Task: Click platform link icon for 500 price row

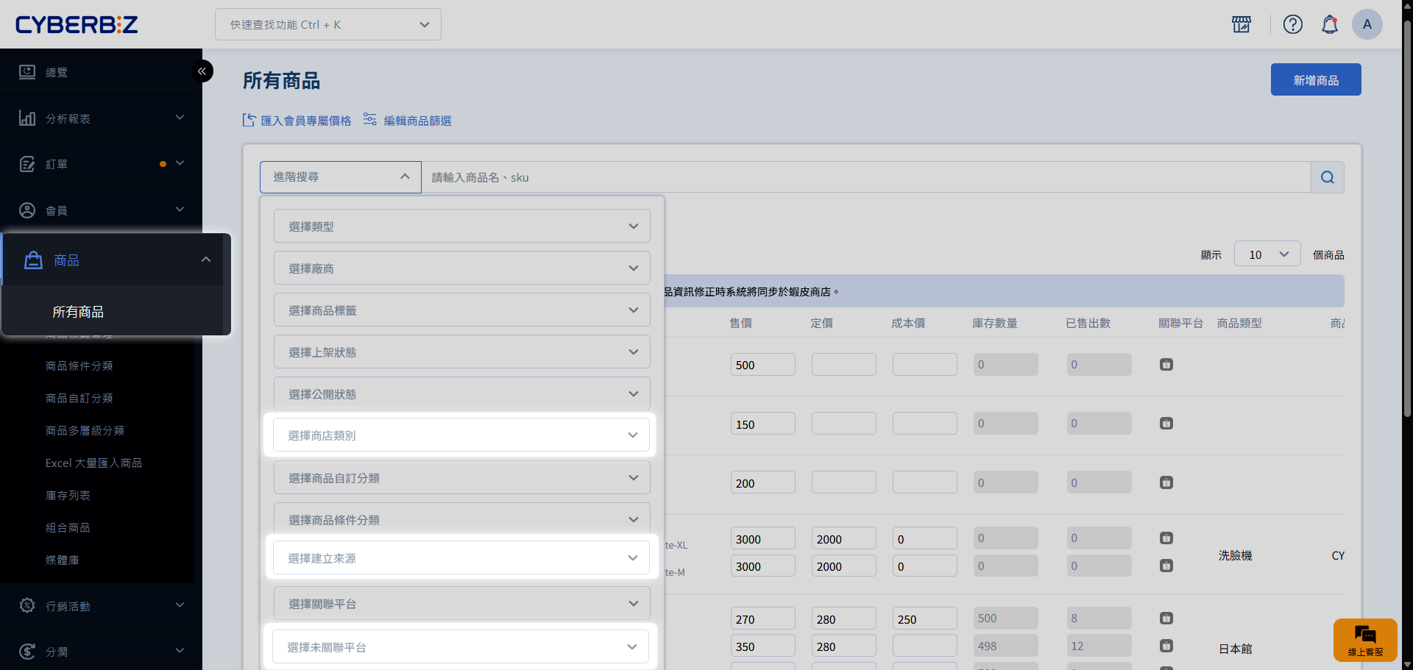Action: click(1166, 365)
